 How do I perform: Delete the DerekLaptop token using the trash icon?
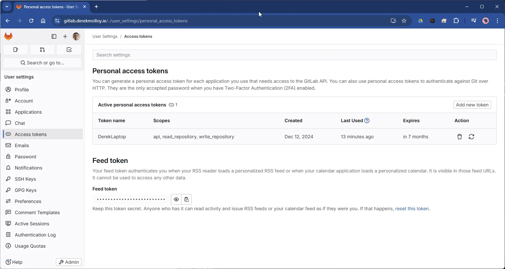click(460, 137)
